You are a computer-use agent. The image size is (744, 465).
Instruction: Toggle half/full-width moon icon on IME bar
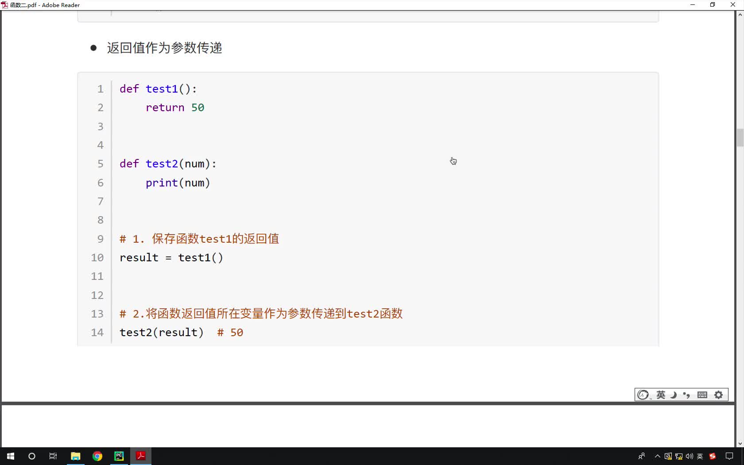click(674, 395)
